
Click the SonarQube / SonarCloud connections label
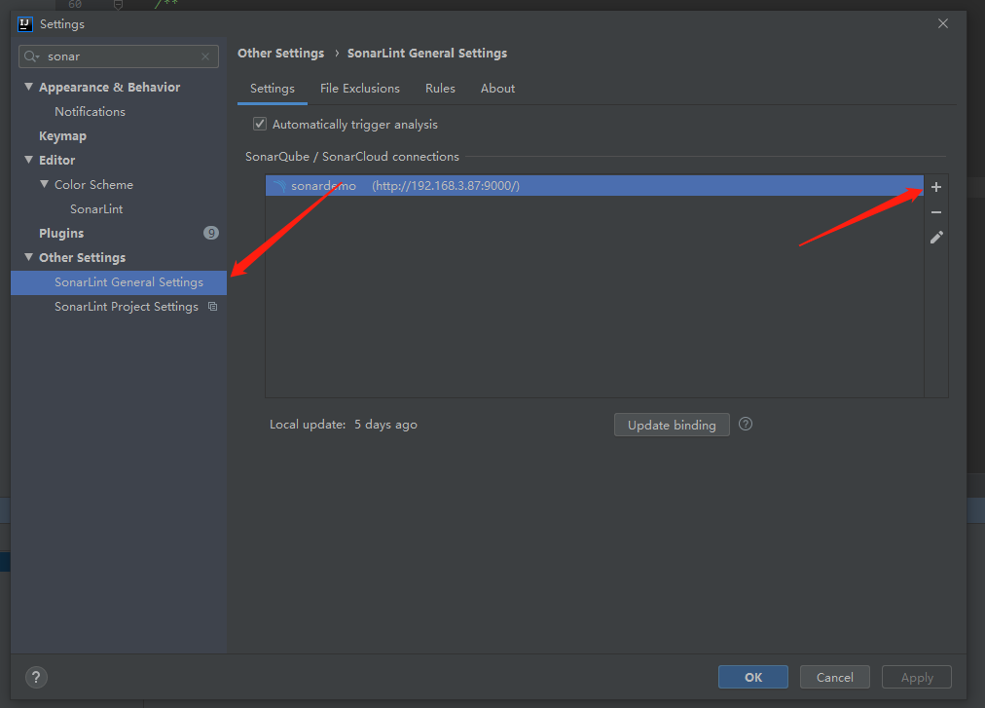click(351, 157)
